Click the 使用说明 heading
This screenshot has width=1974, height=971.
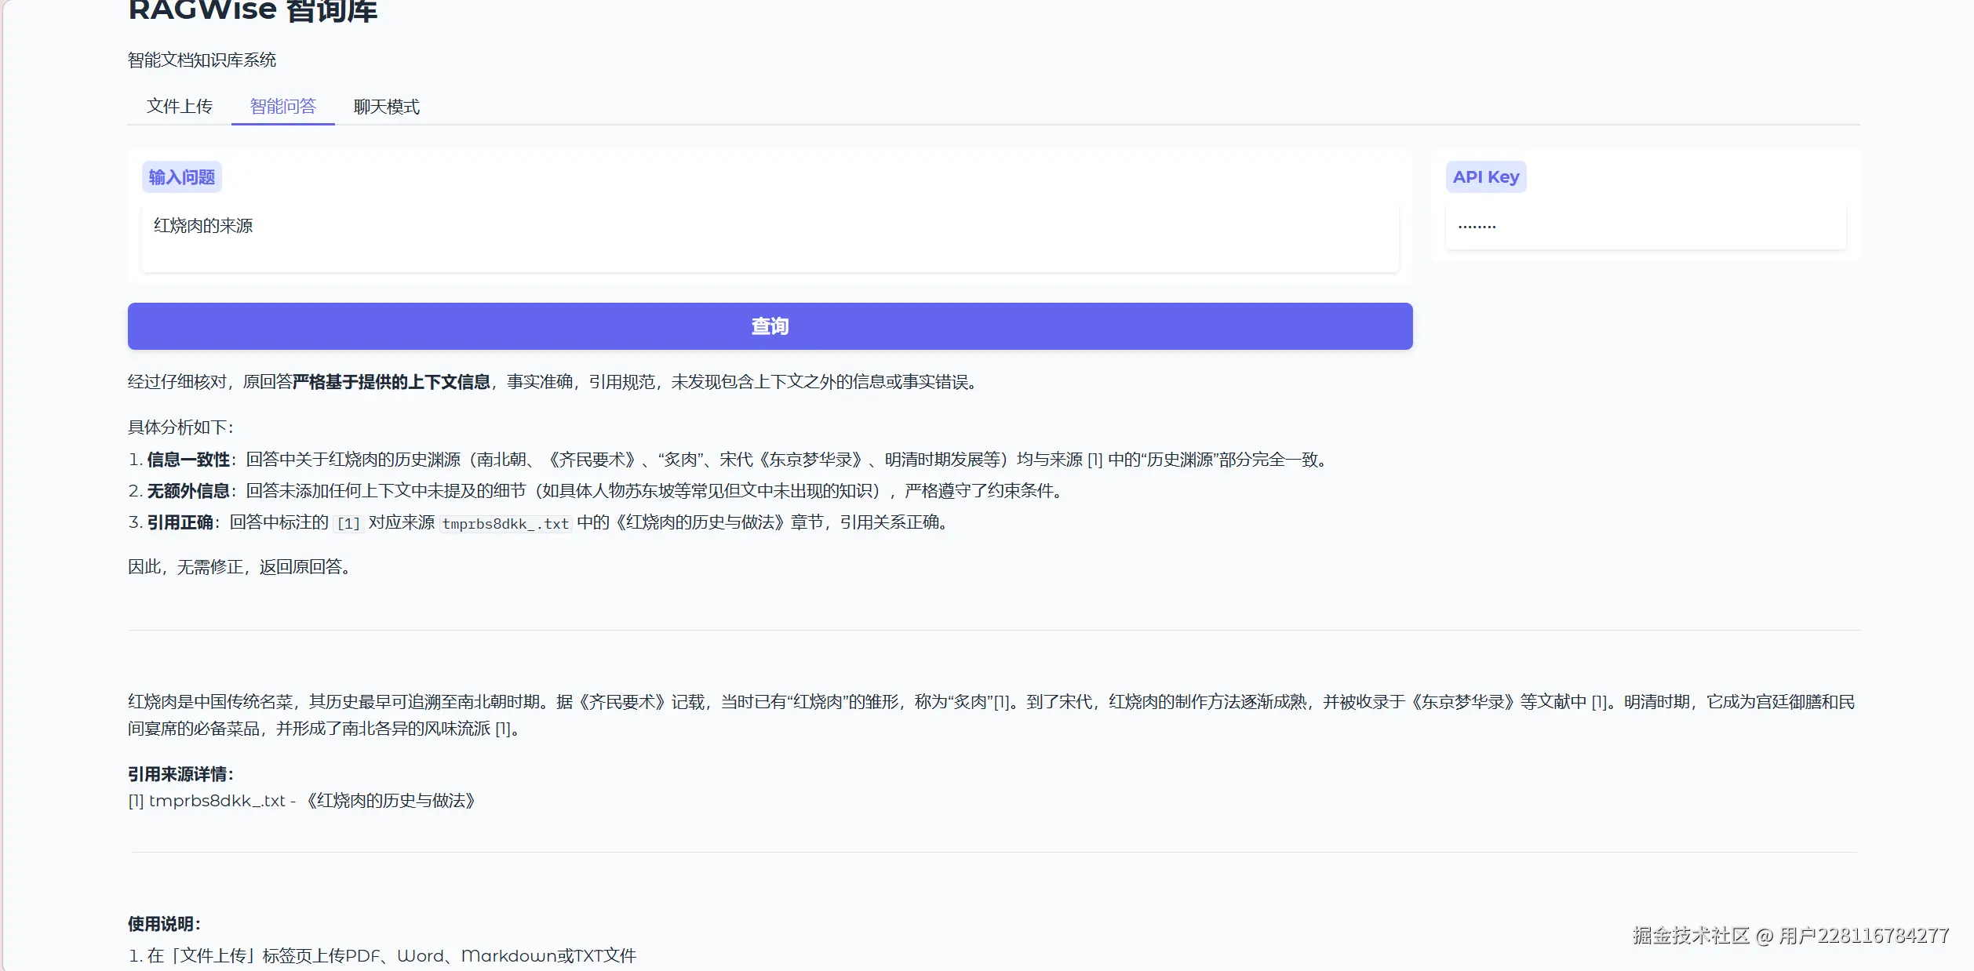(164, 924)
